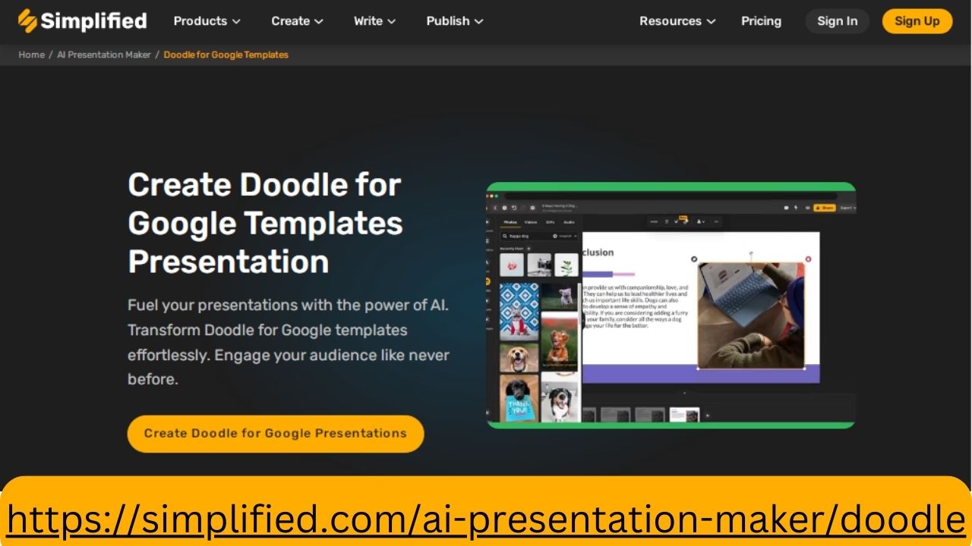Image resolution: width=972 pixels, height=546 pixels.
Task: Go to the Pricing page
Action: [x=761, y=21]
